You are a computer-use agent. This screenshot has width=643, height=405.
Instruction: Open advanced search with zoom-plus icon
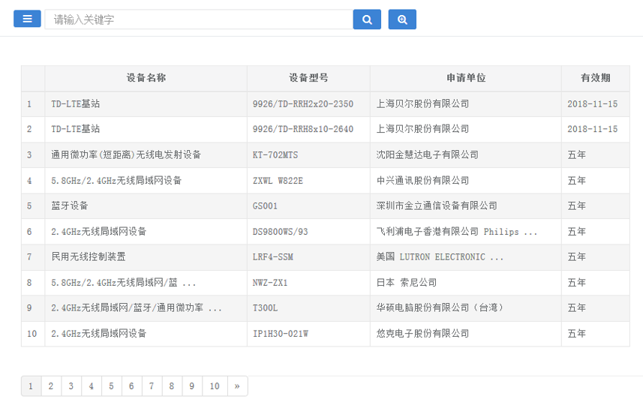(402, 19)
